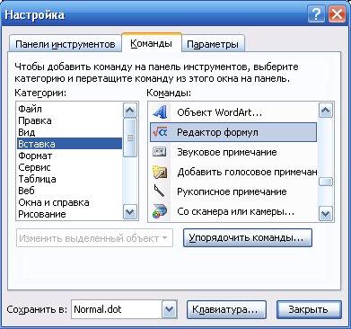Open the help question mark button

click(316, 14)
